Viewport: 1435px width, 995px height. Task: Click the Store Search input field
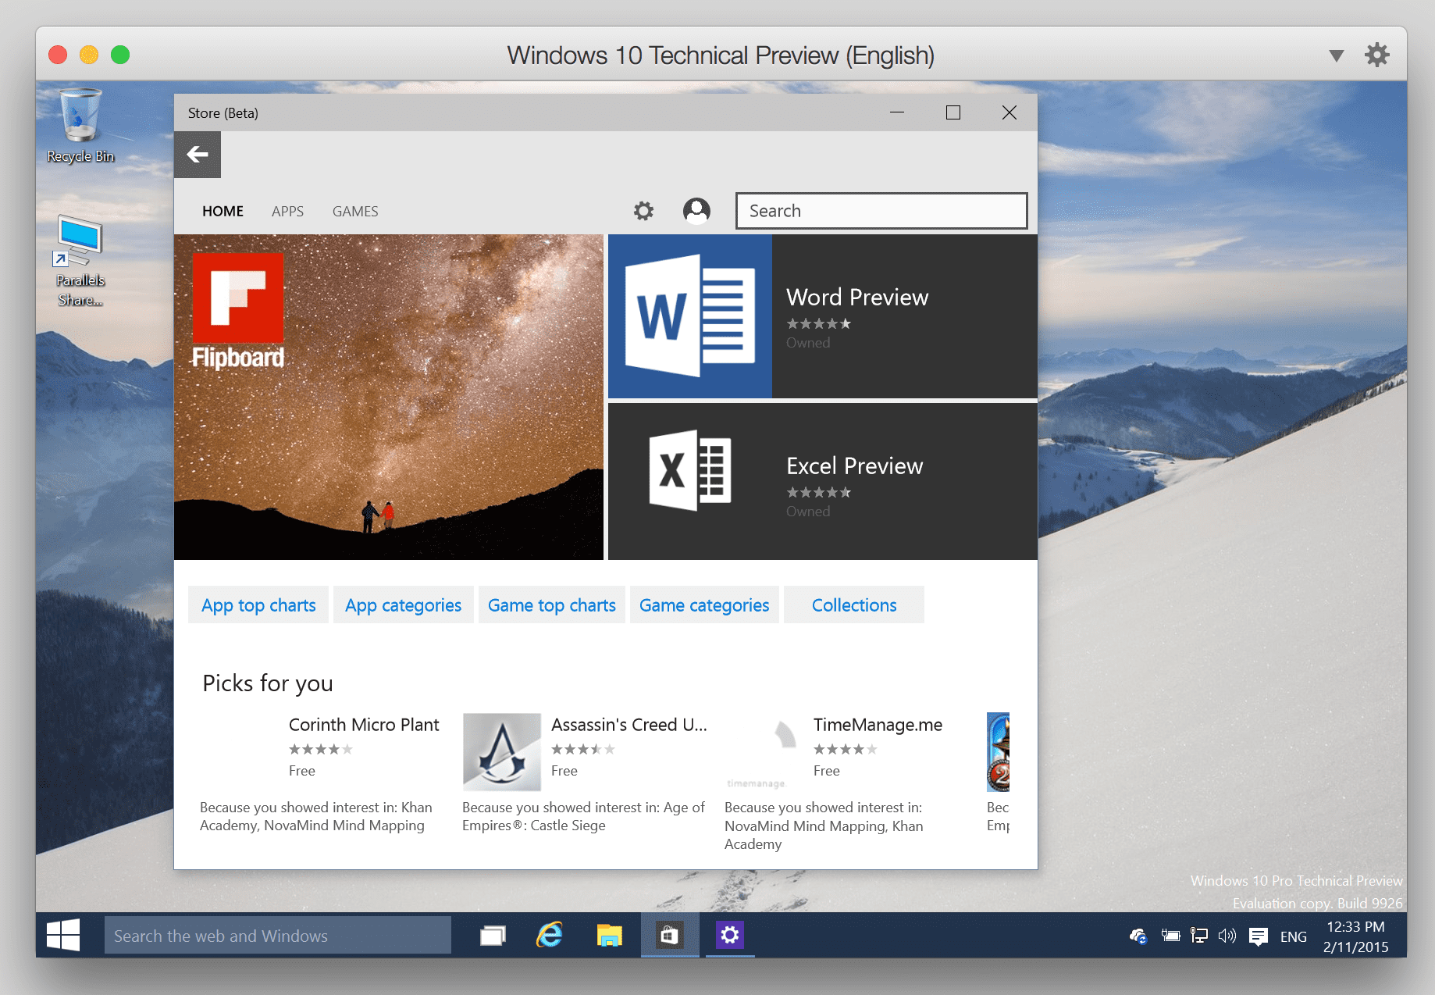(881, 211)
